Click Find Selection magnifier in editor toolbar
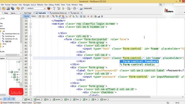The image size is (185, 104). tap(53, 16)
